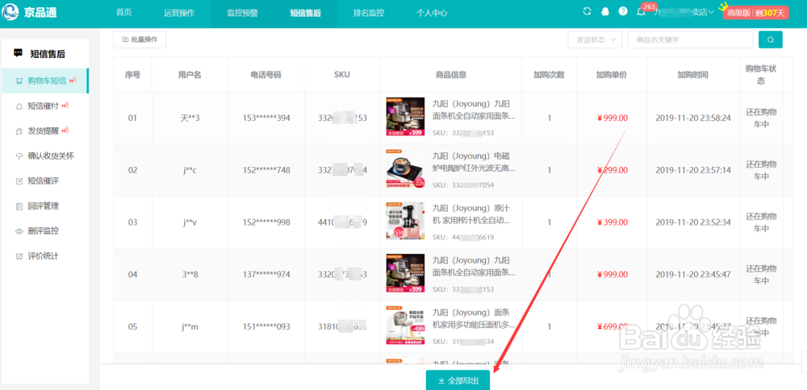Open the 个人中心 menu
Image resolution: width=807 pixels, height=390 pixels.
tap(432, 13)
